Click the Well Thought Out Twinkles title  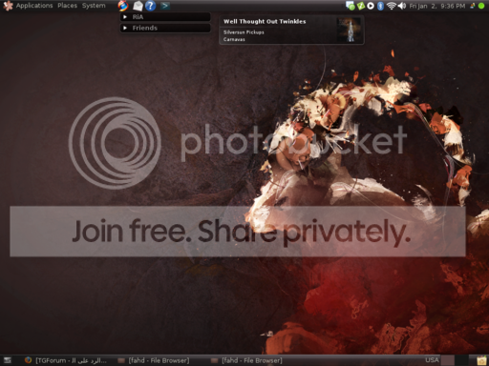(x=265, y=22)
